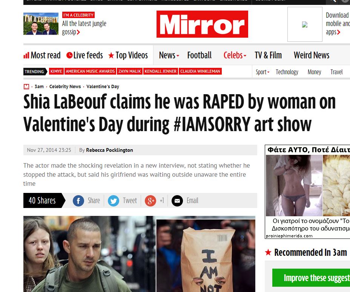Open author Rebecca Pocklington's page
Image resolution: width=350 pixels, height=292 pixels.
click(x=109, y=150)
